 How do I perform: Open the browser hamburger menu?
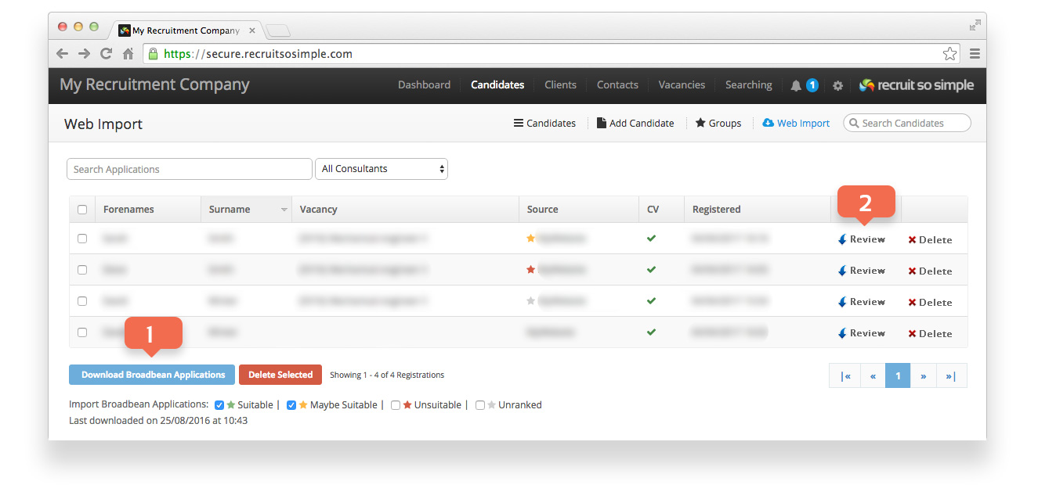[975, 54]
